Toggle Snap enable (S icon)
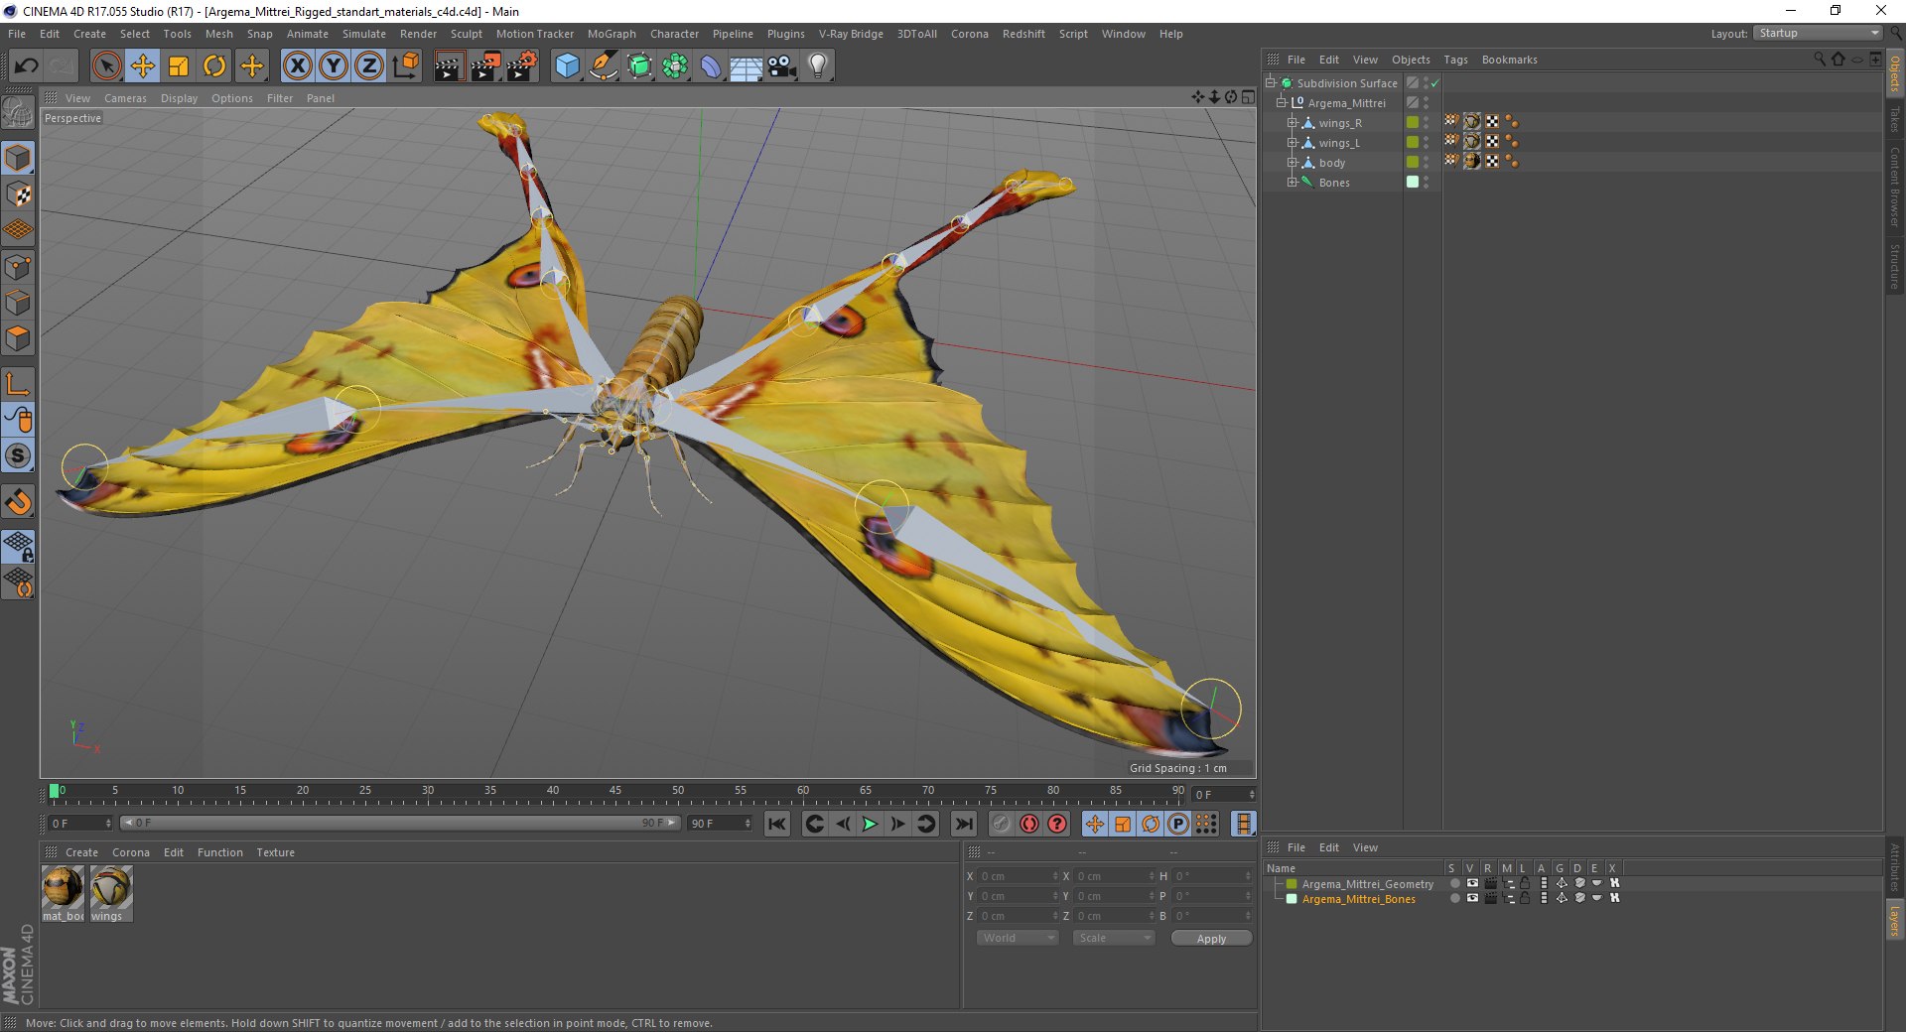 pos(18,455)
